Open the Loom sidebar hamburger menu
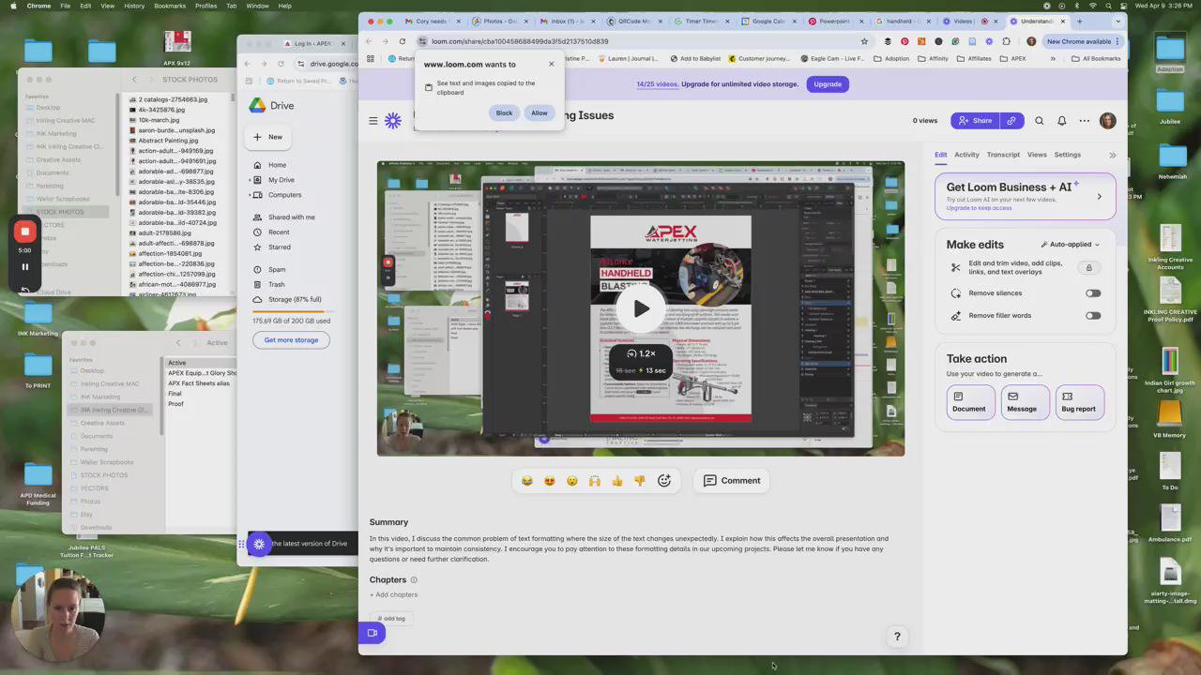Screen dimensions: 1201x675 [x=372, y=120]
